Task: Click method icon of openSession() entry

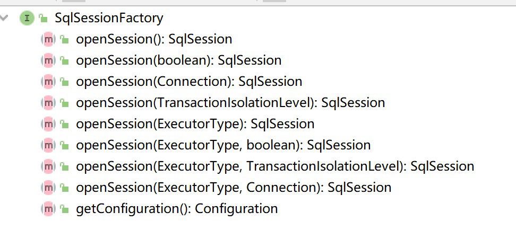Action: (x=48, y=39)
